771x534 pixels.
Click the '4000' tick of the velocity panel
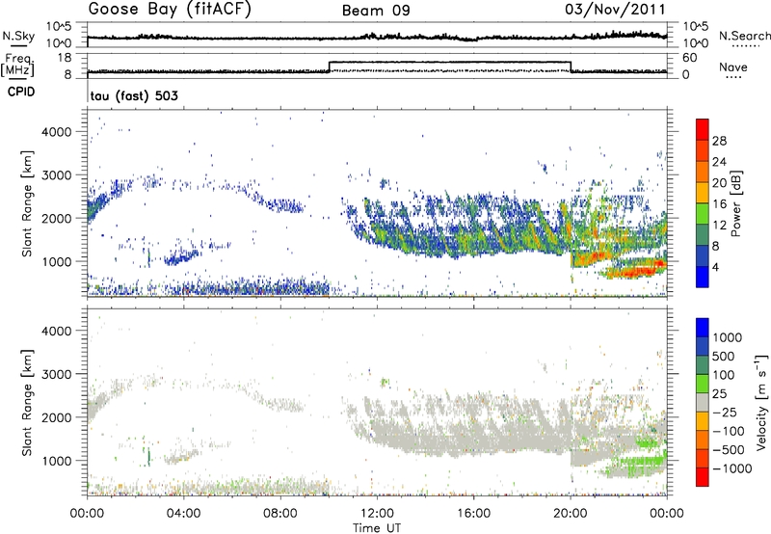click(56, 331)
